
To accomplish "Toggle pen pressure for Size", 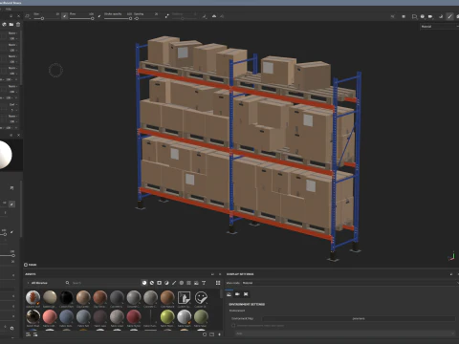I will 65,15.
